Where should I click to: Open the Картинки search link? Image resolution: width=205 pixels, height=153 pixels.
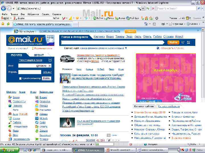coord(99,37)
